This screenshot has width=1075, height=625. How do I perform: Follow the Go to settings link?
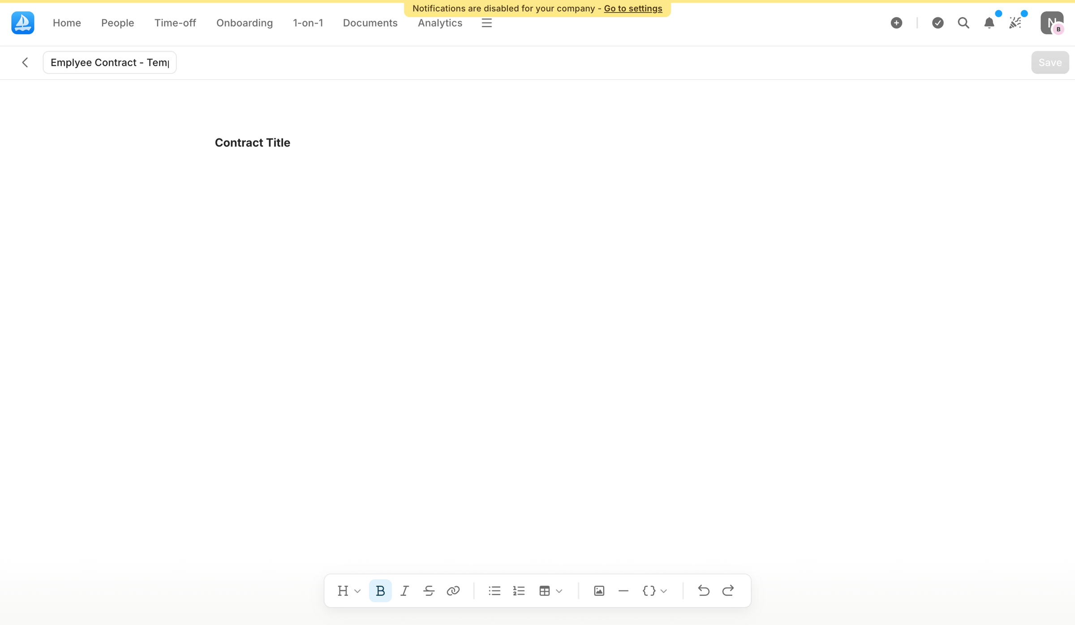coord(633,9)
